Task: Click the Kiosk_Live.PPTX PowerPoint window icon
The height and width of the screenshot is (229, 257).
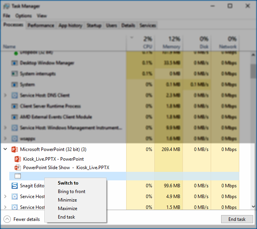Action: (x=18, y=159)
